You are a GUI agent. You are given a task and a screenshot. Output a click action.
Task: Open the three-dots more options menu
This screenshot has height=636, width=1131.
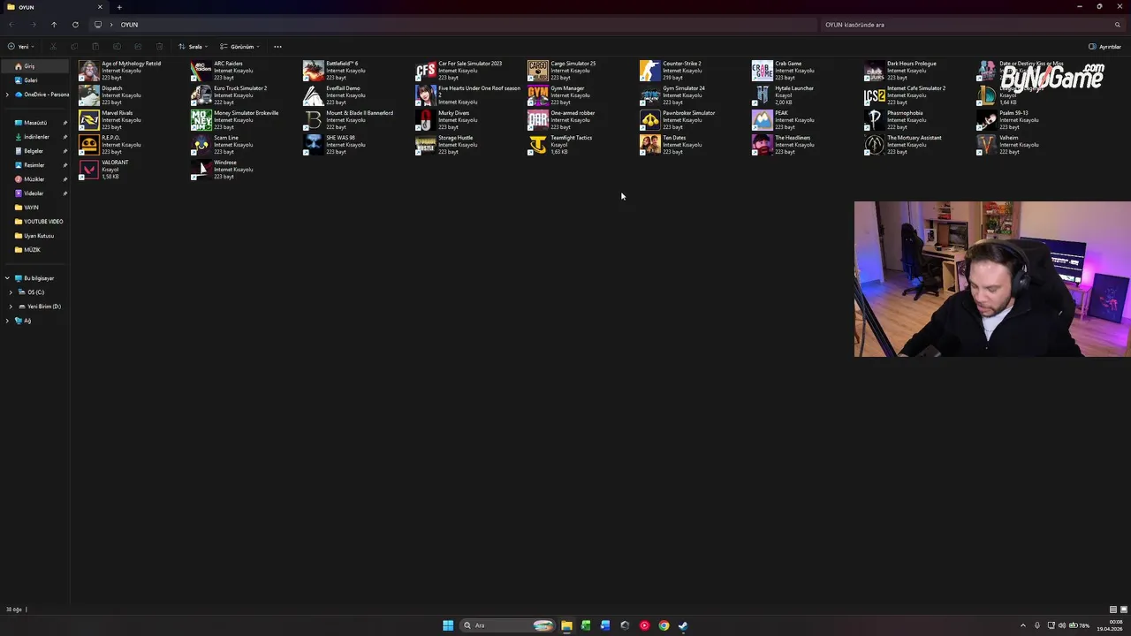(277, 47)
